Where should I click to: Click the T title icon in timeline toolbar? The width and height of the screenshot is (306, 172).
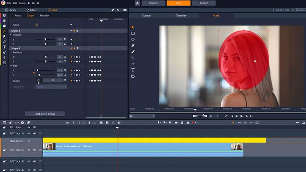tap(80, 123)
